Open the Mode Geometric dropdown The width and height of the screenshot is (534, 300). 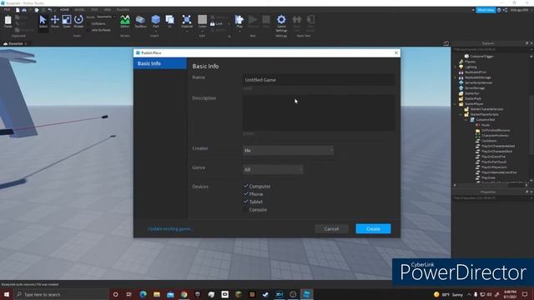coord(106,17)
